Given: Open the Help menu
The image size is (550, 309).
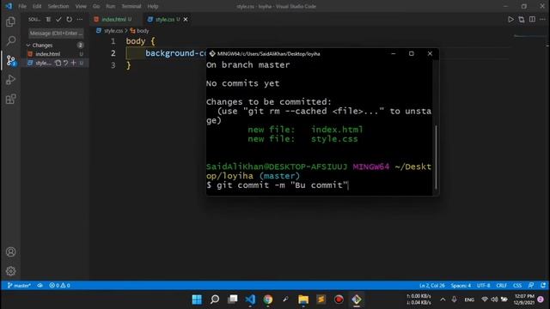Looking at the screenshot, I should tap(153, 6).
